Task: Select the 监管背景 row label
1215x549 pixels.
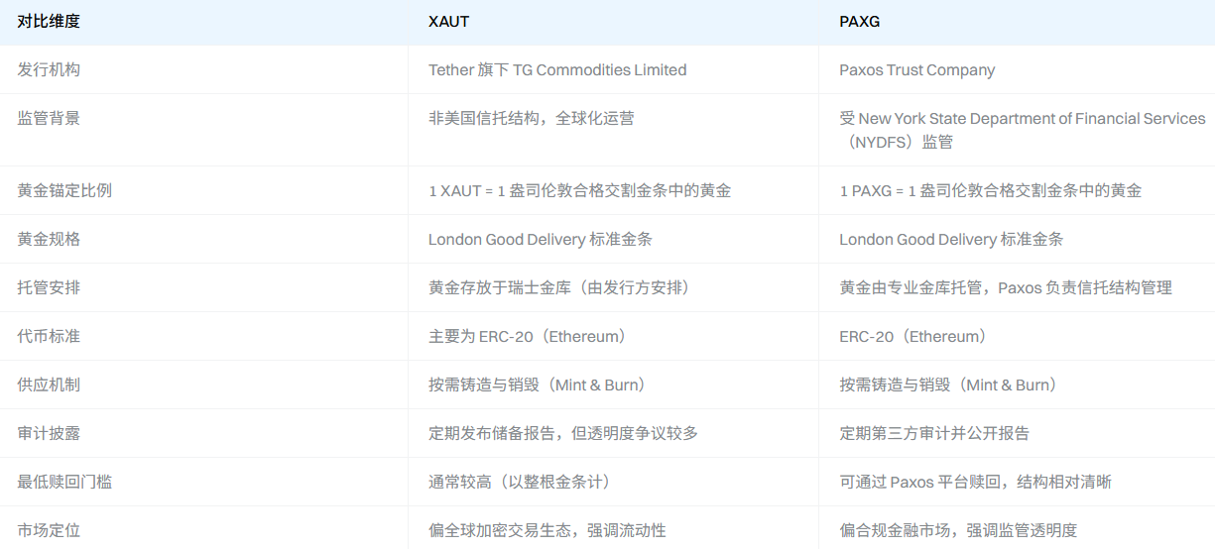Action: [x=49, y=118]
